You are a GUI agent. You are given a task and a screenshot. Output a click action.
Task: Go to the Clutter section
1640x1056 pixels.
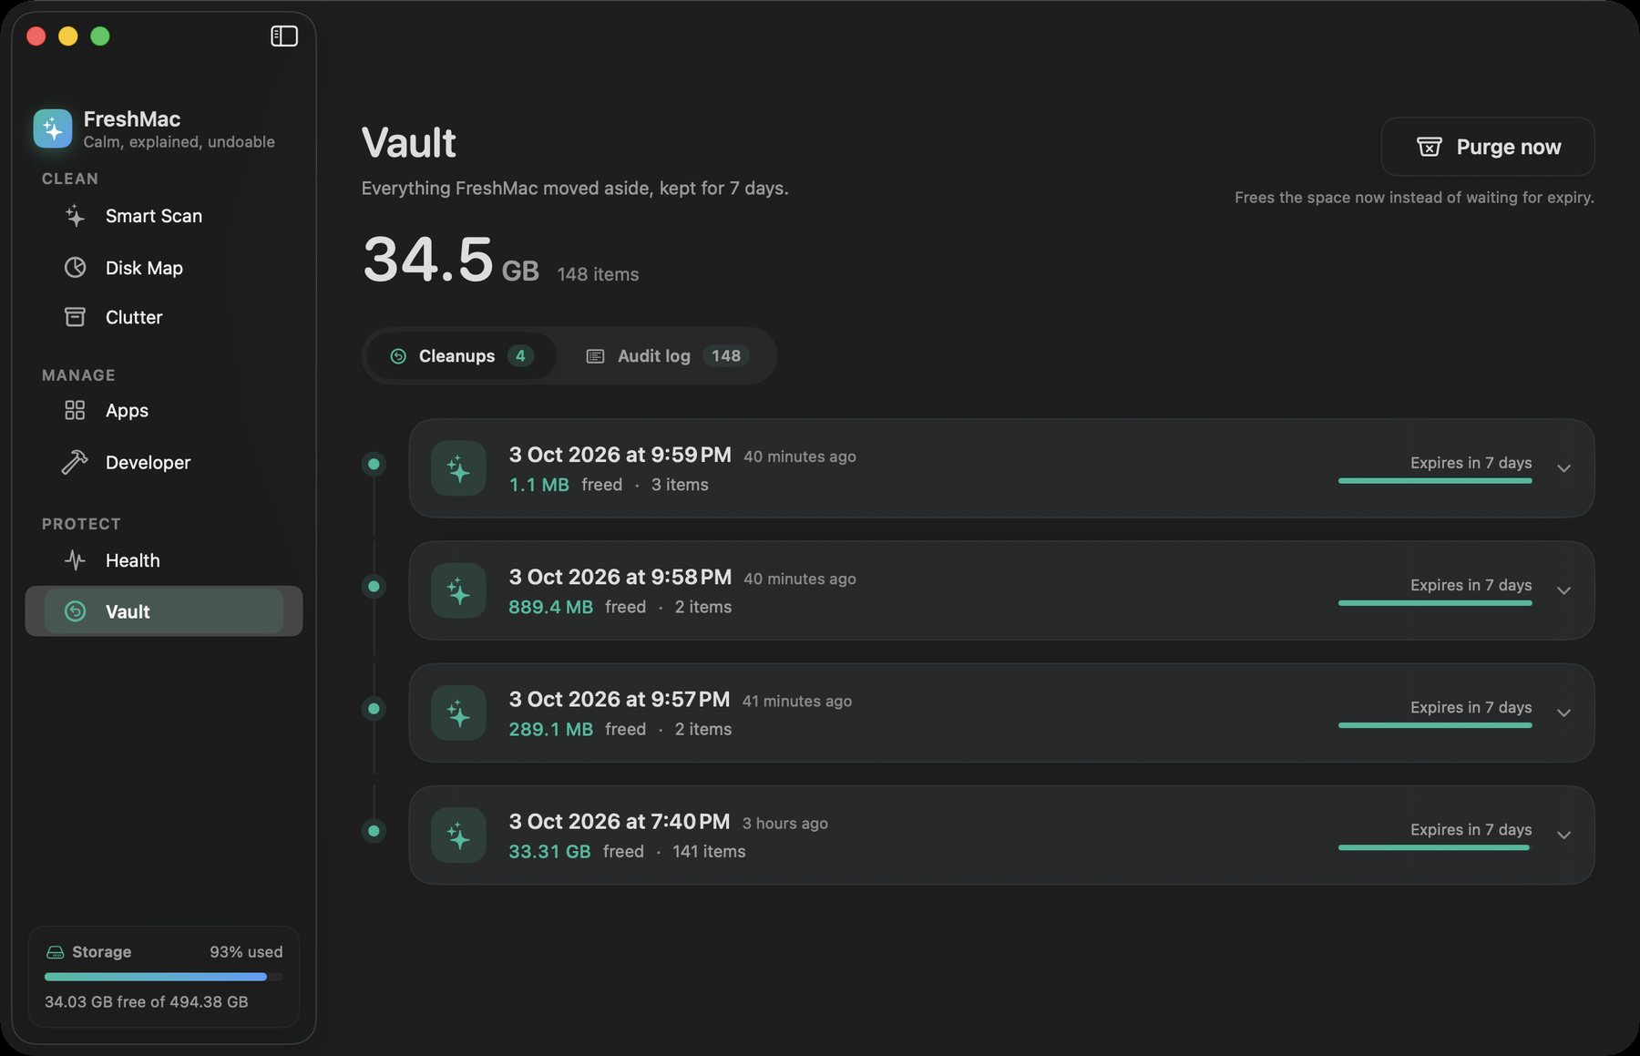coord(164,317)
